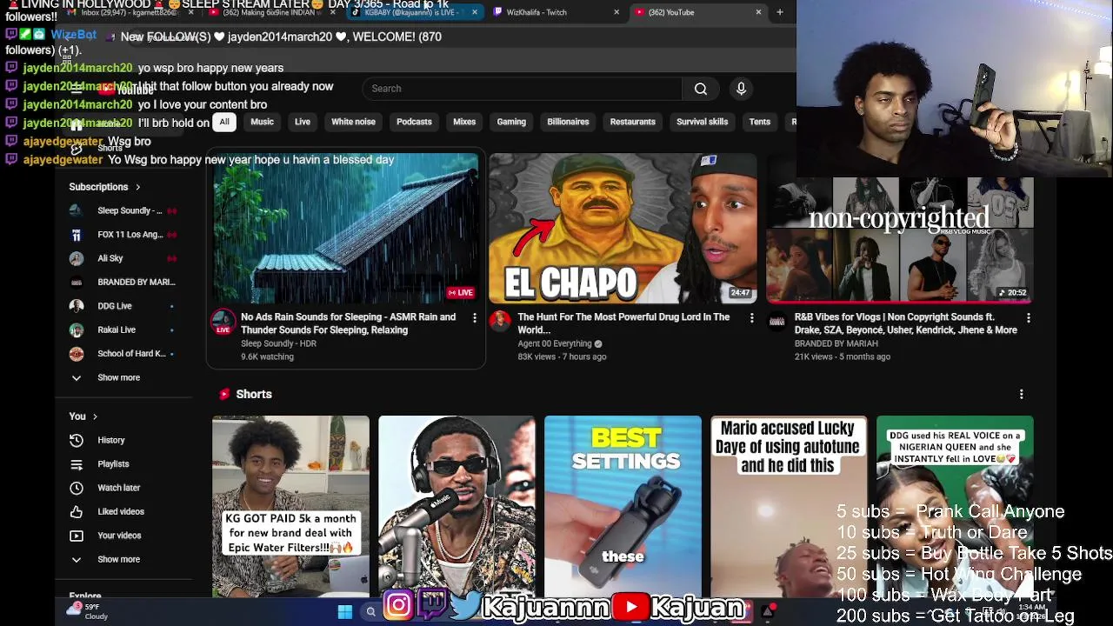1113x626 pixels.
Task: Open the BEST SETTINGS short
Action: 623,506
